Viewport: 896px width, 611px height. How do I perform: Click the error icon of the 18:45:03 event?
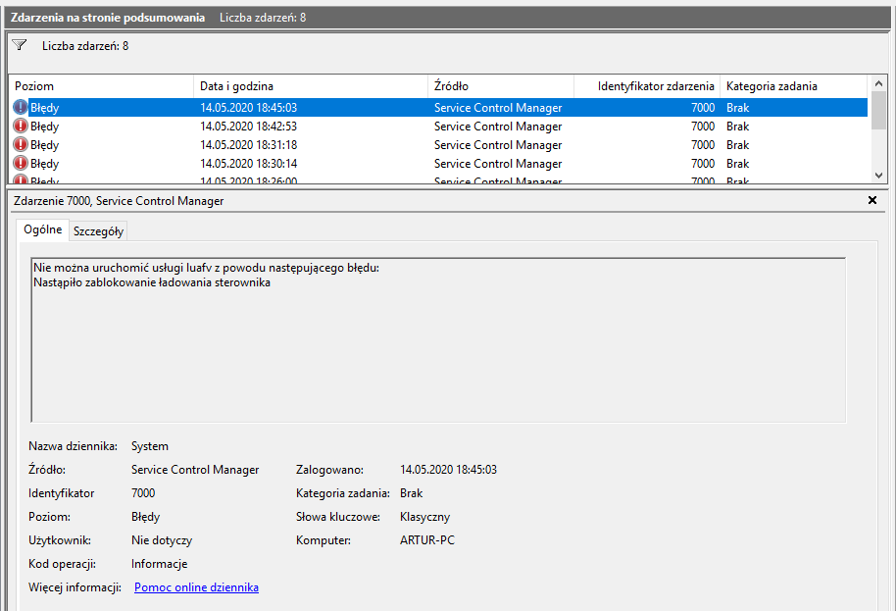[21, 108]
